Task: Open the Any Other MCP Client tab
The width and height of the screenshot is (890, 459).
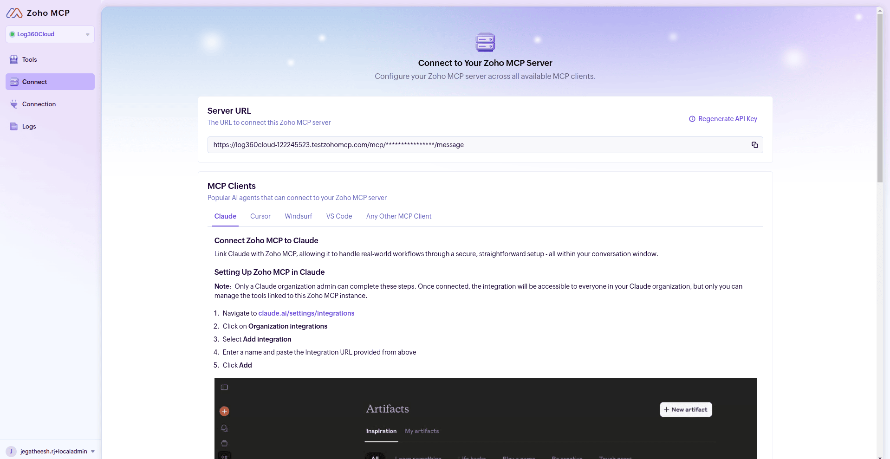Action: click(399, 216)
